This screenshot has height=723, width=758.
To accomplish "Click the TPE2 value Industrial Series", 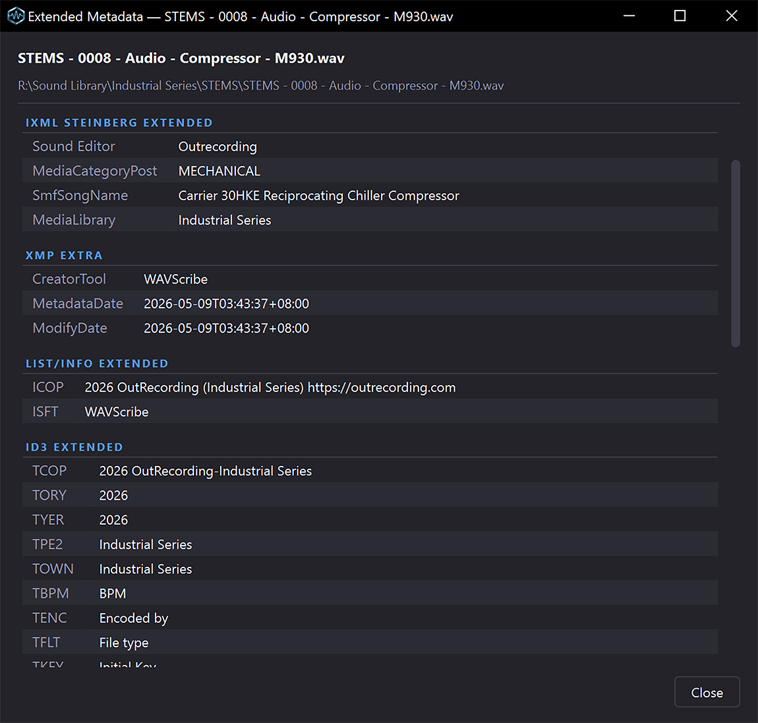I will [146, 544].
